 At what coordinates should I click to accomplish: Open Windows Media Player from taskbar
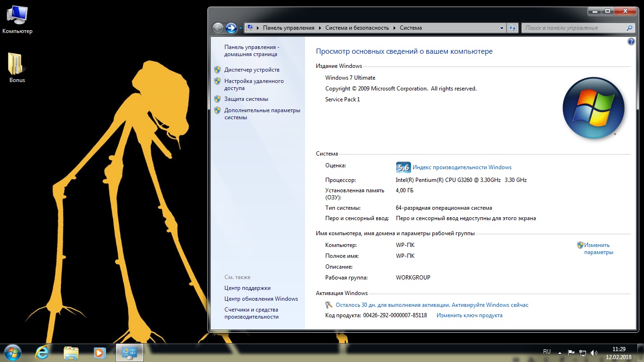pos(99,353)
